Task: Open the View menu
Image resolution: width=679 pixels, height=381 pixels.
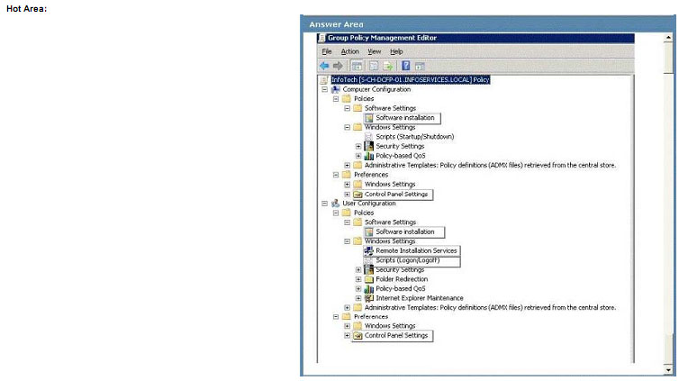Action: point(374,51)
